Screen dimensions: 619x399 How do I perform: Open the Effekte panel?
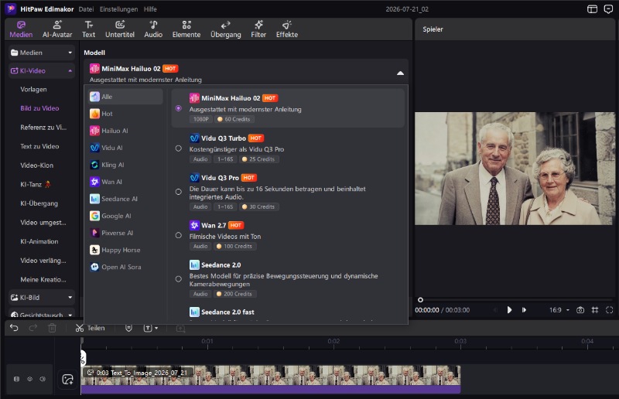tap(287, 29)
